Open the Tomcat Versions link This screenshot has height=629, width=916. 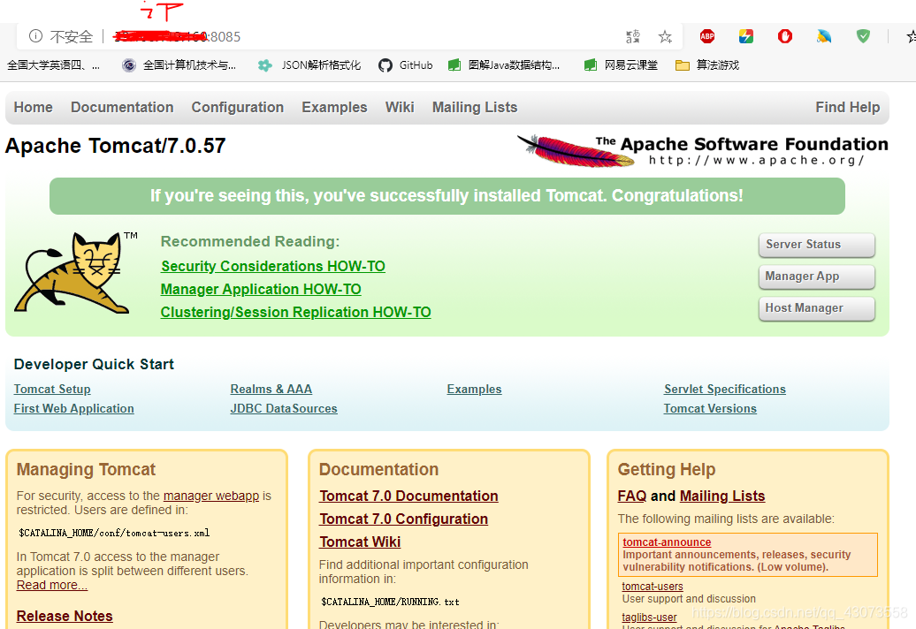pos(710,408)
